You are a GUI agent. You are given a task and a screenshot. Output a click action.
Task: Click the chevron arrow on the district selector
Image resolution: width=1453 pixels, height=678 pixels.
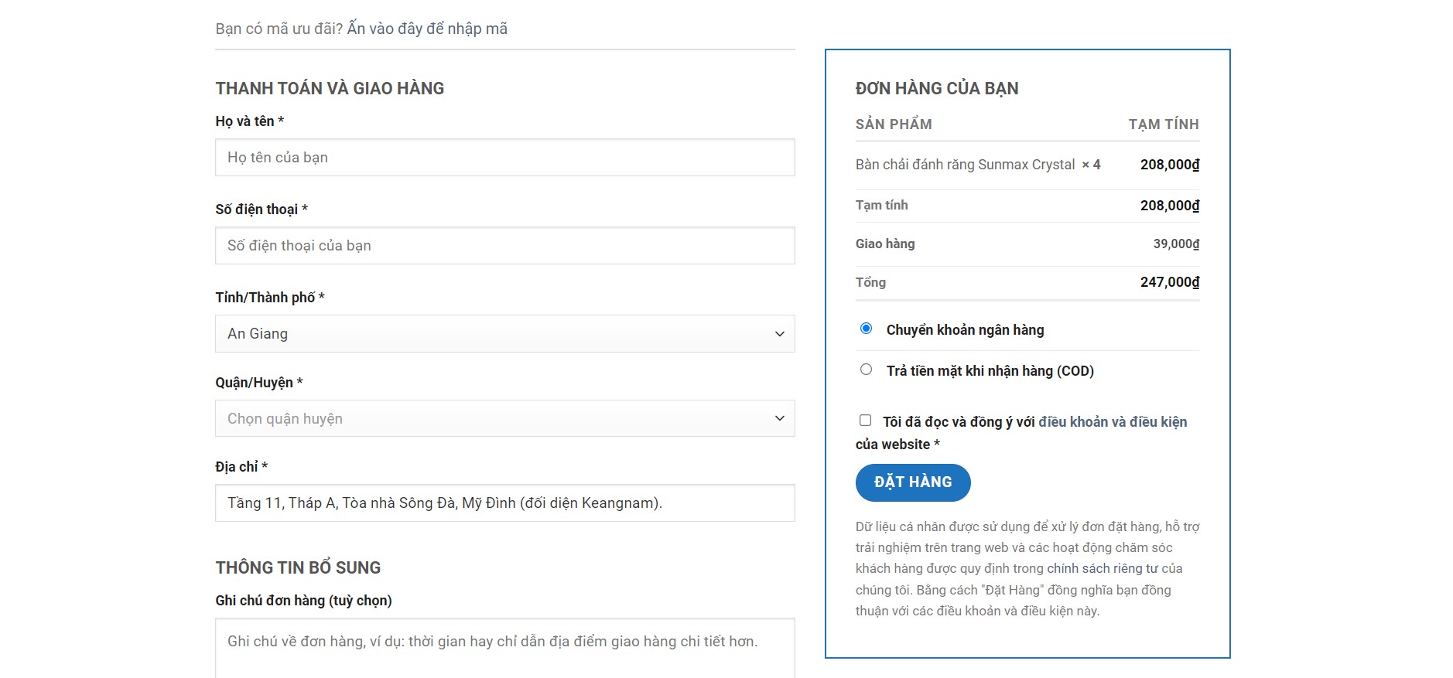(x=779, y=419)
